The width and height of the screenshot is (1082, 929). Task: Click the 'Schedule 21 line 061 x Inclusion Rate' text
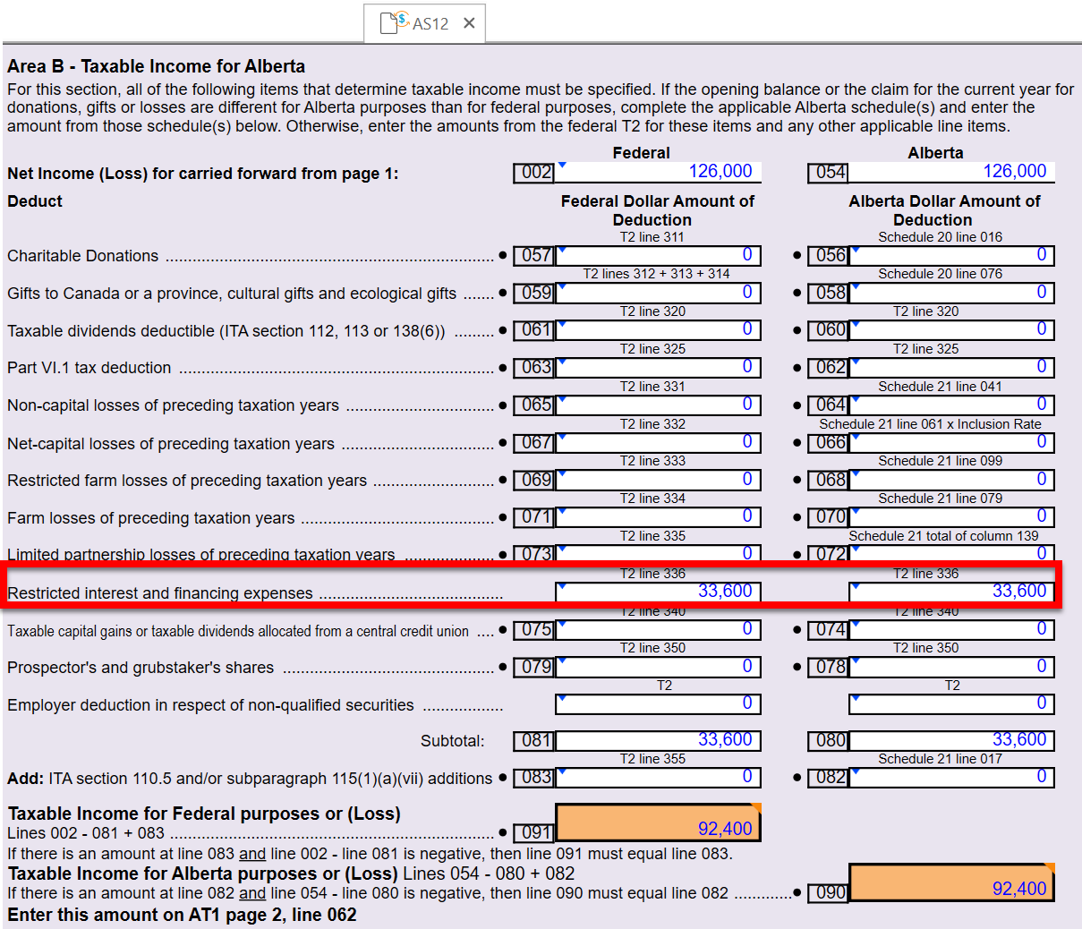click(930, 424)
